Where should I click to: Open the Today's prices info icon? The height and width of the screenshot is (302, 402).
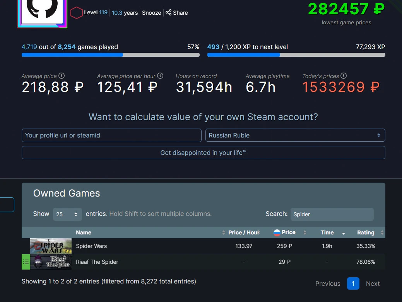344,76
